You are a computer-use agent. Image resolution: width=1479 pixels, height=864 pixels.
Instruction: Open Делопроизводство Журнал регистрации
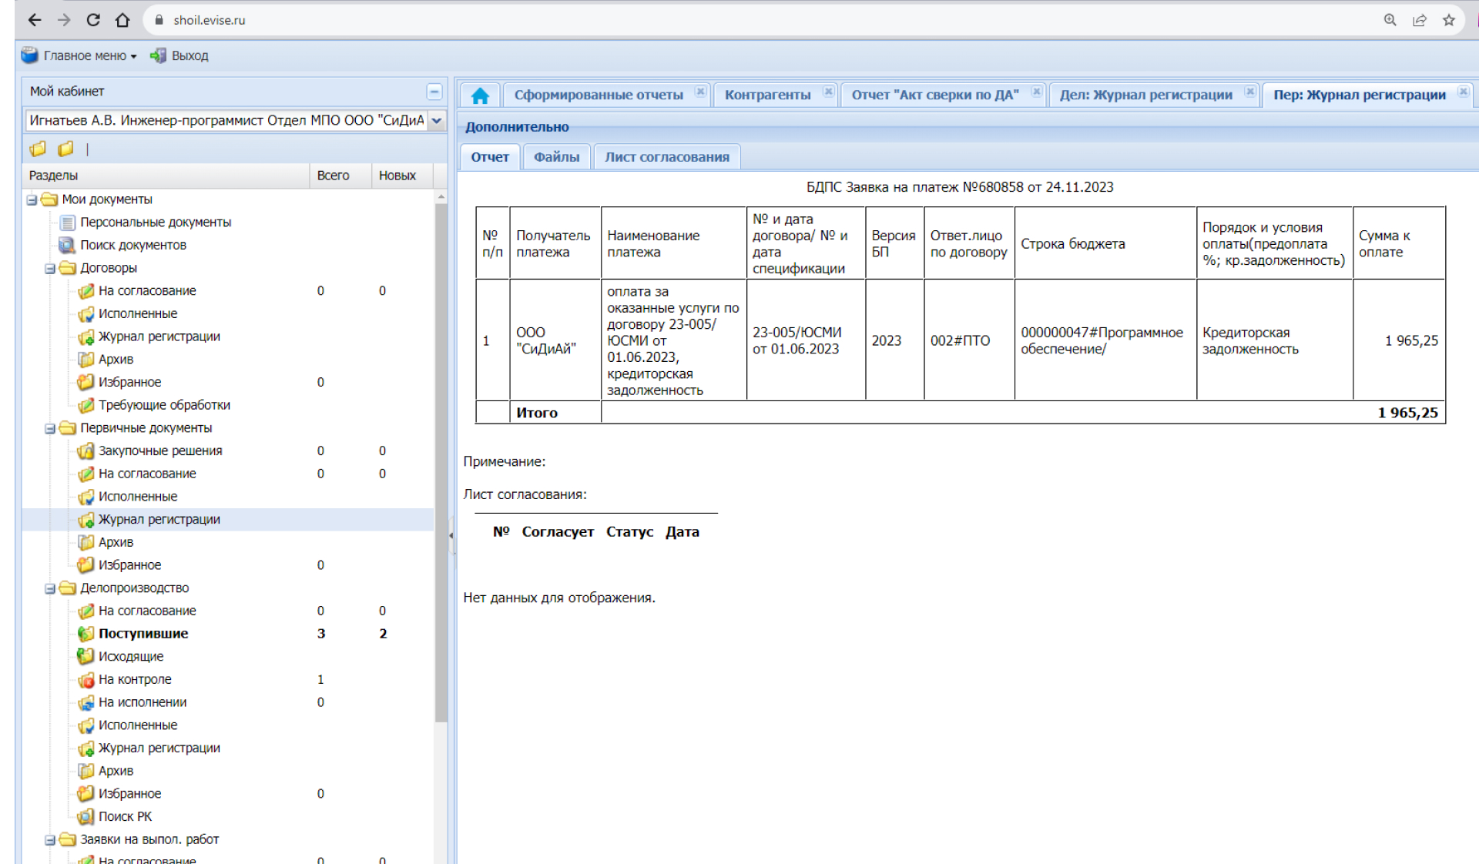tap(159, 748)
